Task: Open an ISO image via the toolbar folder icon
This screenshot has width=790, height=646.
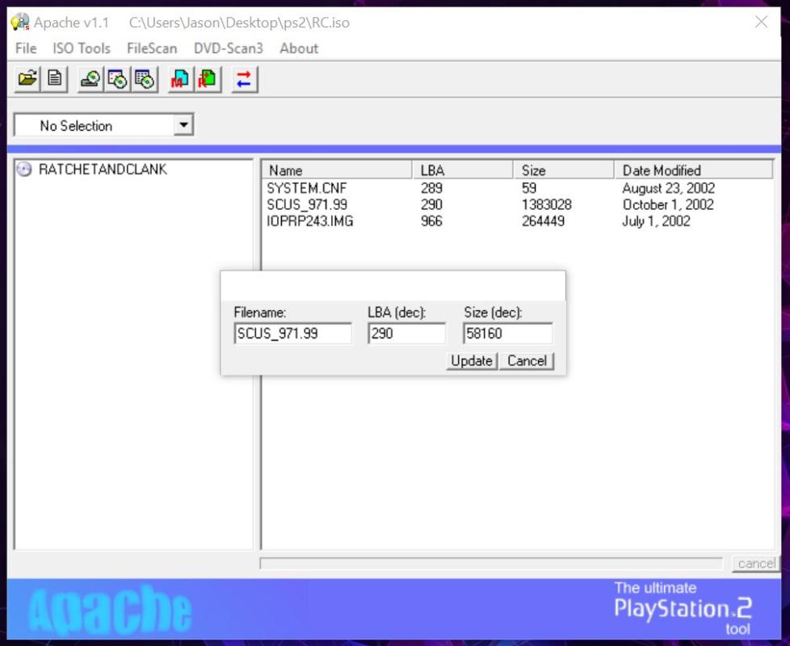Action: tap(27, 79)
